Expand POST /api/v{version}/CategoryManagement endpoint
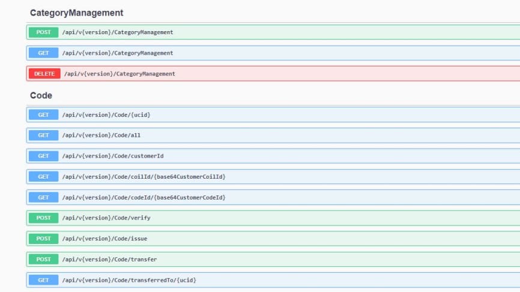The width and height of the screenshot is (520, 292). coord(273,32)
